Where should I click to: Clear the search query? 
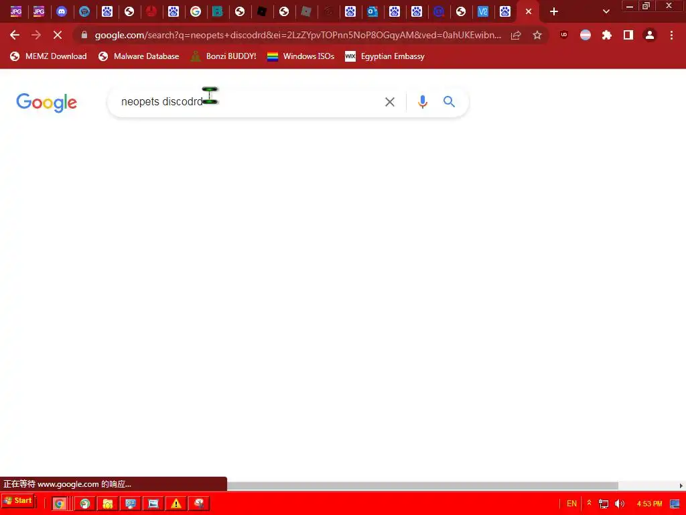pos(389,102)
